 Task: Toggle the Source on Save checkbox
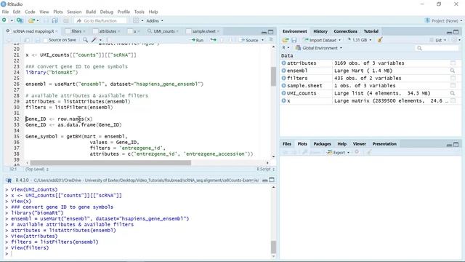[45, 40]
